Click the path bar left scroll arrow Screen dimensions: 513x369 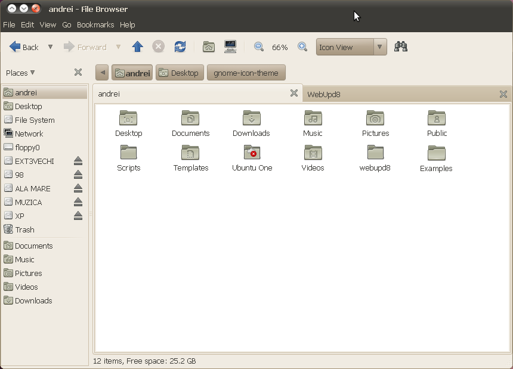(103, 72)
